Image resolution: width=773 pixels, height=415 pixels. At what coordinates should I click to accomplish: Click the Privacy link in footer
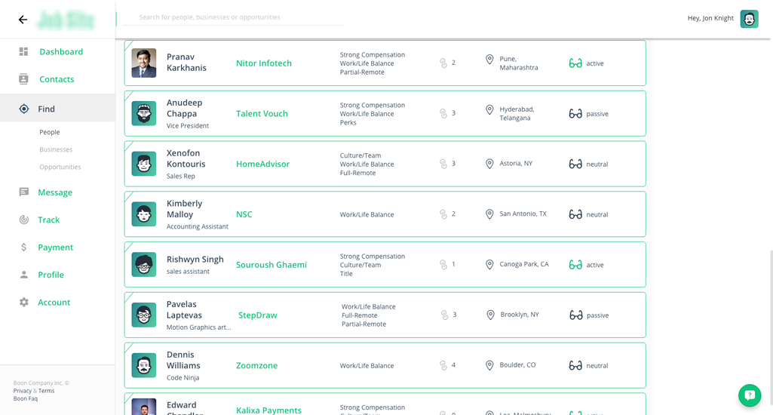tap(22, 391)
